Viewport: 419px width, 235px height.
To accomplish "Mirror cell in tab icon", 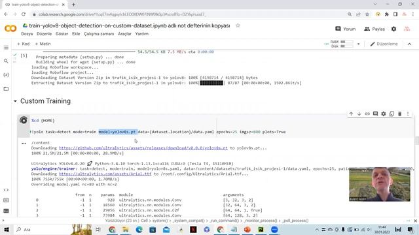I will point(392,114).
